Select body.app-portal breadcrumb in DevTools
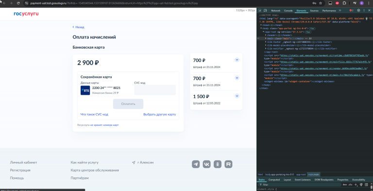Viewport: 373px width, 191px height. coord(280,174)
